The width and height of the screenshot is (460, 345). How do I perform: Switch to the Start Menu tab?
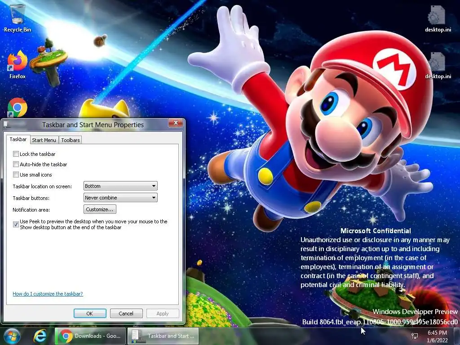pyautogui.click(x=44, y=140)
